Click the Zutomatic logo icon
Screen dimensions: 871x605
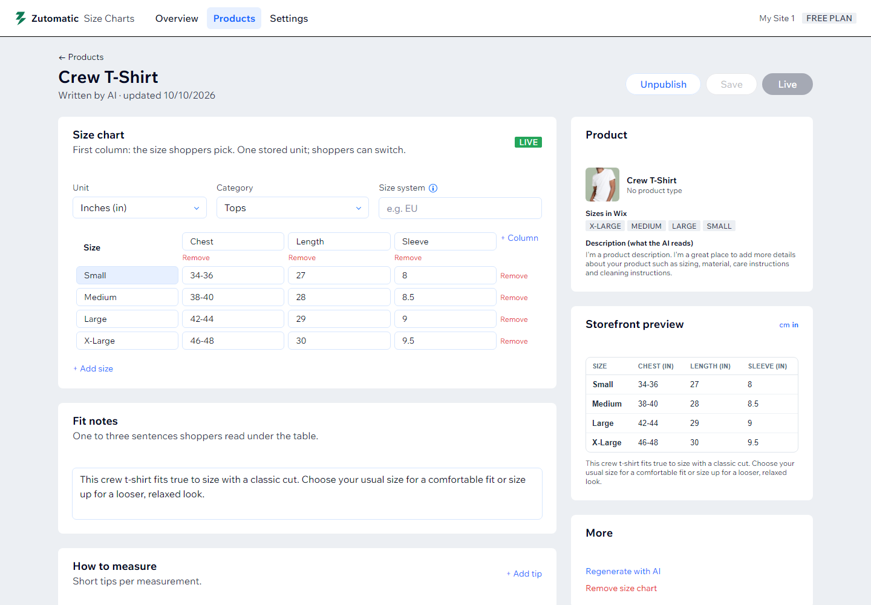[x=21, y=18]
